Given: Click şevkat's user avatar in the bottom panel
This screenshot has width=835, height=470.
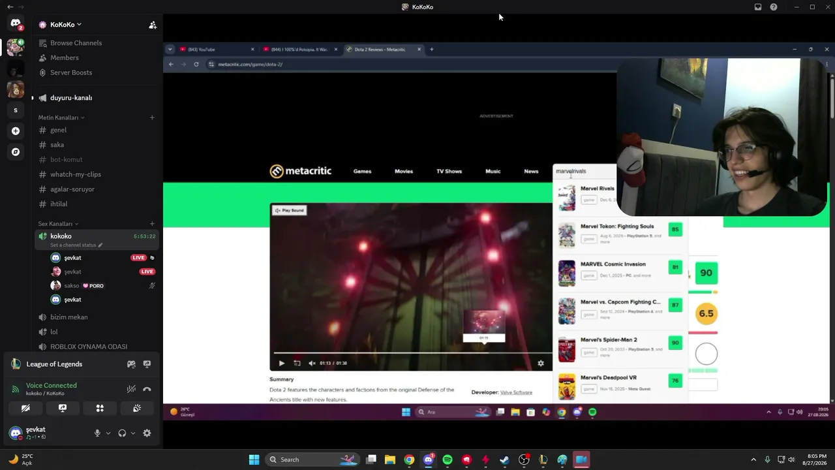Looking at the screenshot, I should [16, 433].
